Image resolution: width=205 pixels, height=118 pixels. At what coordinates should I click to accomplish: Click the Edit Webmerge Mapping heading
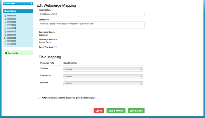(x=56, y=5)
